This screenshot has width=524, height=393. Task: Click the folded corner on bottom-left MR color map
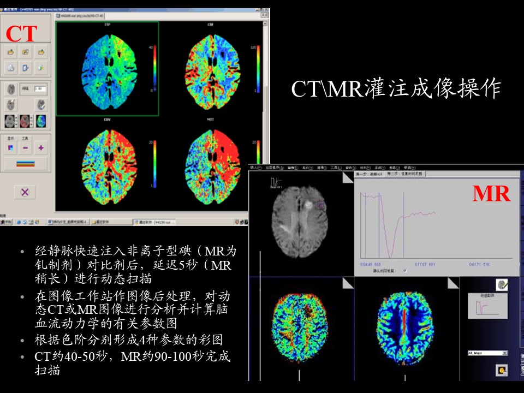coord(348,283)
